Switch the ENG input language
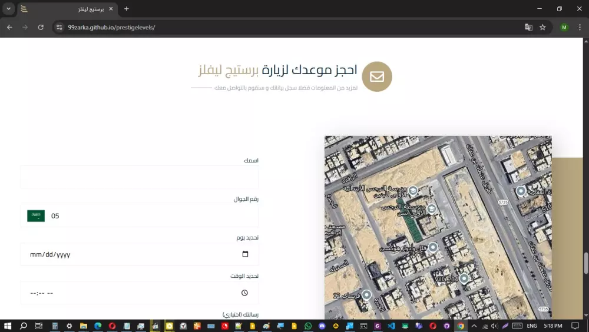The width and height of the screenshot is (589, 332). (x=532, y=326)
